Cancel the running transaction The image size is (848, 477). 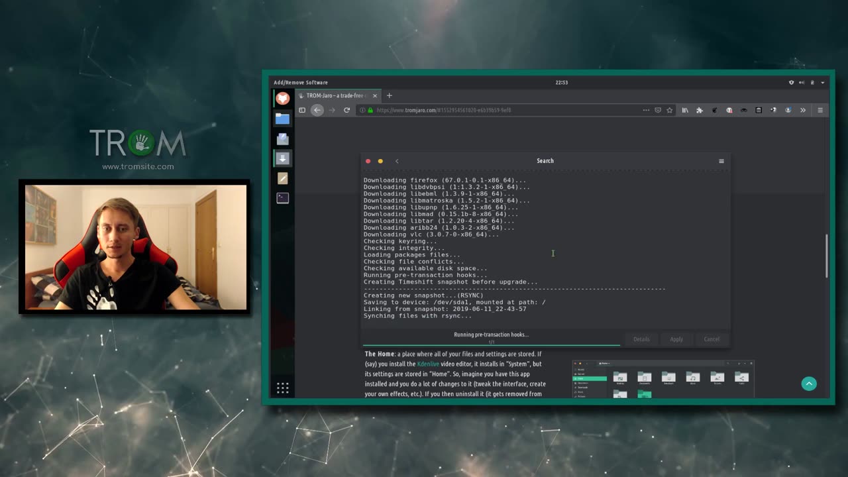tap(712, 339)
